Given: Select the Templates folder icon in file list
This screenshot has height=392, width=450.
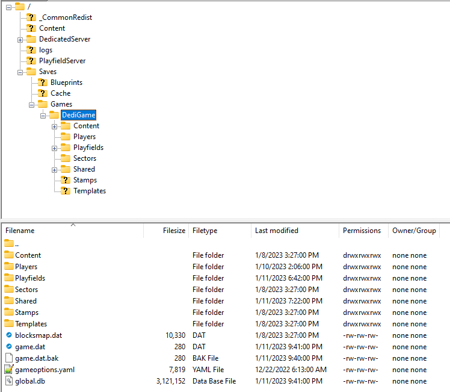Looking at the screenshot, I should [x=9, y=323].
